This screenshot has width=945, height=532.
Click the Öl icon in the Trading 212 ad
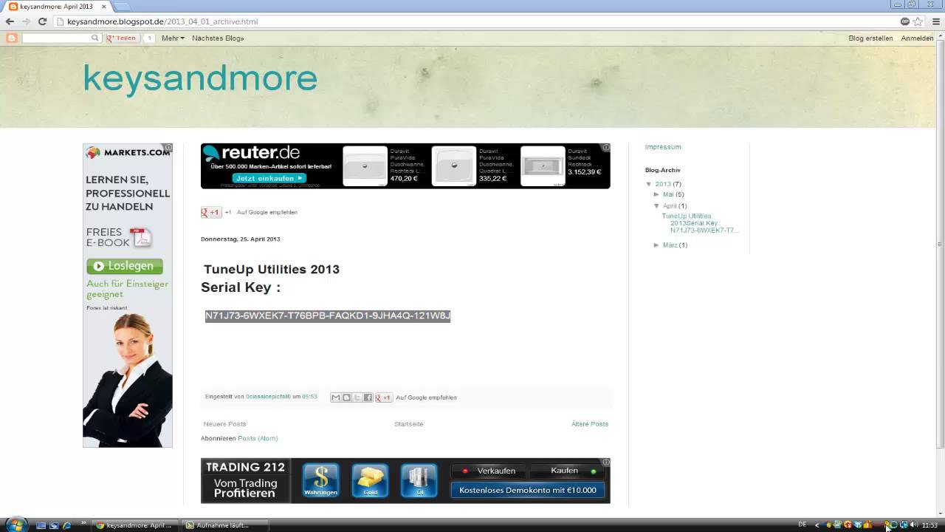(419, 480)
